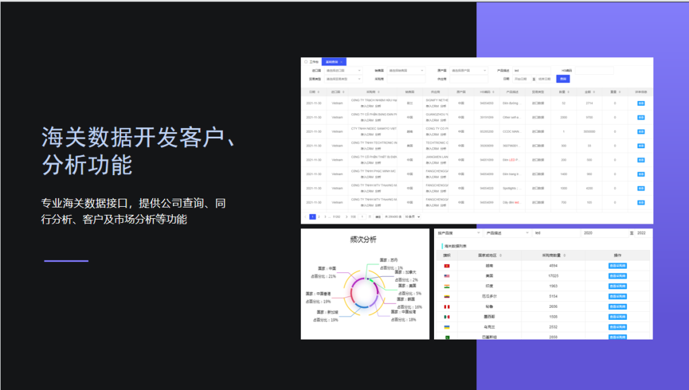Open the page size dropdown
The height and width of the screenshot is (390, 689).
point(412,217)
